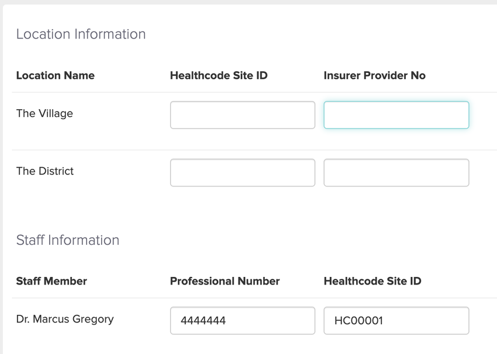Focus Insurer Provider No field for The Village
Viewport: 497px width, 354px height.
[x=396, y=115]
